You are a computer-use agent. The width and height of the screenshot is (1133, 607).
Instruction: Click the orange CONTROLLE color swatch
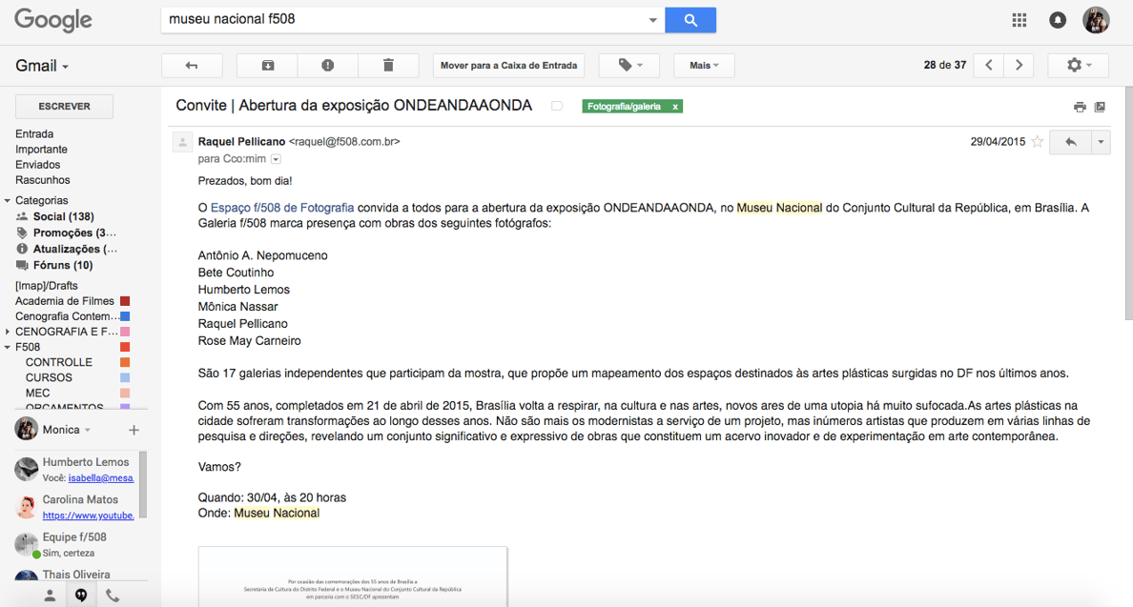pyautogui.click(x=125, y=362)
